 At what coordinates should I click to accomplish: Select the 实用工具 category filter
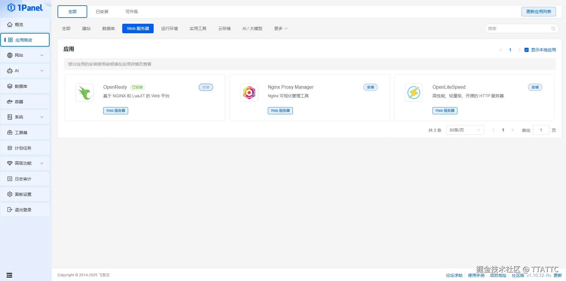[x=198, y=28]
